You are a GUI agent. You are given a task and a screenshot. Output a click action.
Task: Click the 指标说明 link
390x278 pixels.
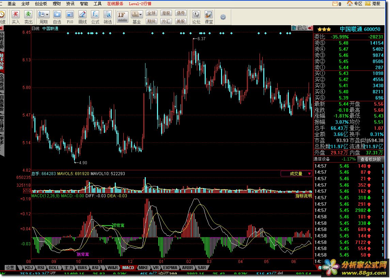tap(303, 196)
